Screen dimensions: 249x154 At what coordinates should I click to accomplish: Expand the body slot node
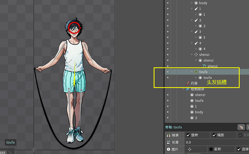point(192,3)
